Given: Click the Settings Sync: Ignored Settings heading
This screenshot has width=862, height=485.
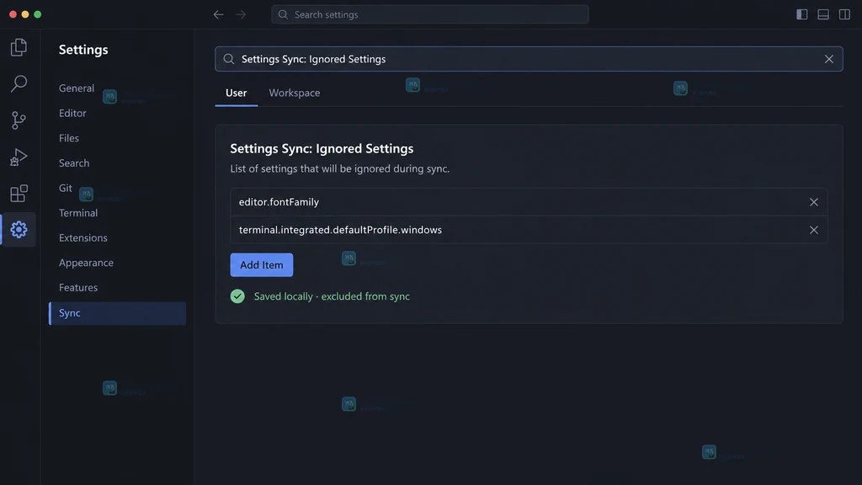Looking at the screenshot, I should point(322,148).
